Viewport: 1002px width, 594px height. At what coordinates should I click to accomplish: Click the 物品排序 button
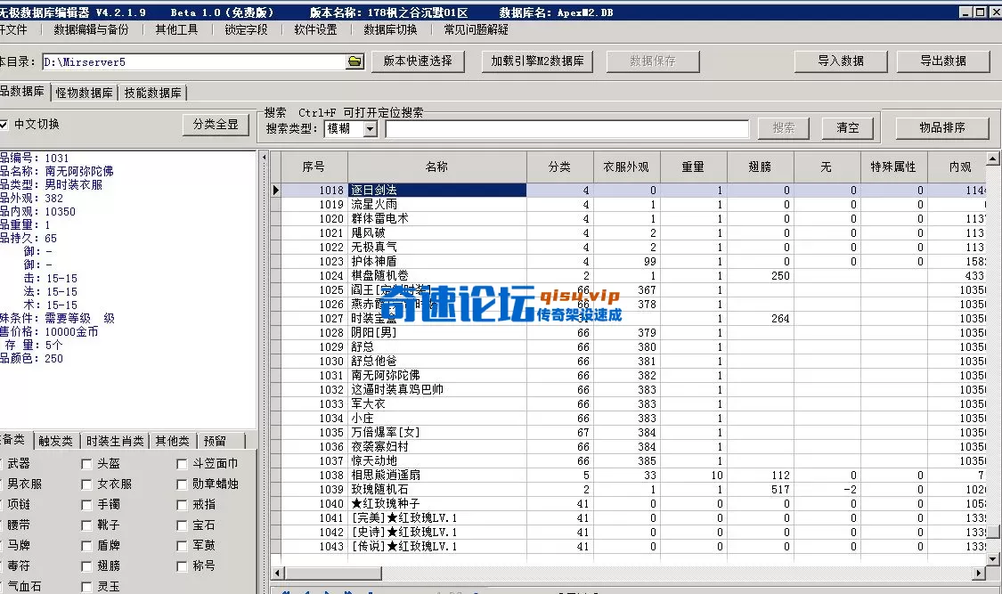point(942,126)
